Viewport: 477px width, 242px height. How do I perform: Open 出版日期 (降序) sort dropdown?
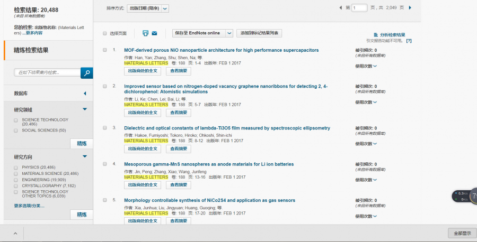(x=148, y=8)
